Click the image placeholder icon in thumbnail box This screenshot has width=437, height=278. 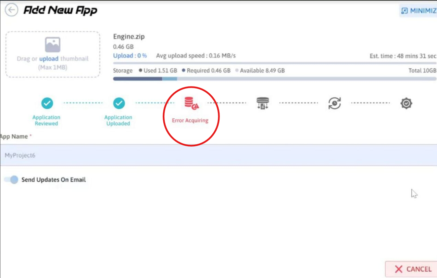(x=52, y=44)
